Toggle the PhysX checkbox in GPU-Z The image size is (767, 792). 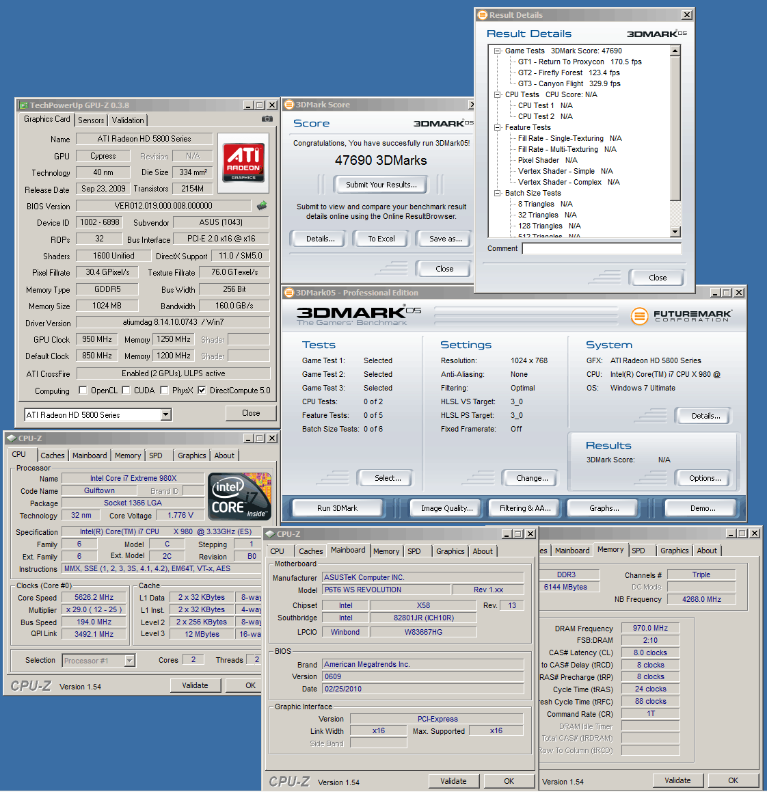[x=164, y=390]
